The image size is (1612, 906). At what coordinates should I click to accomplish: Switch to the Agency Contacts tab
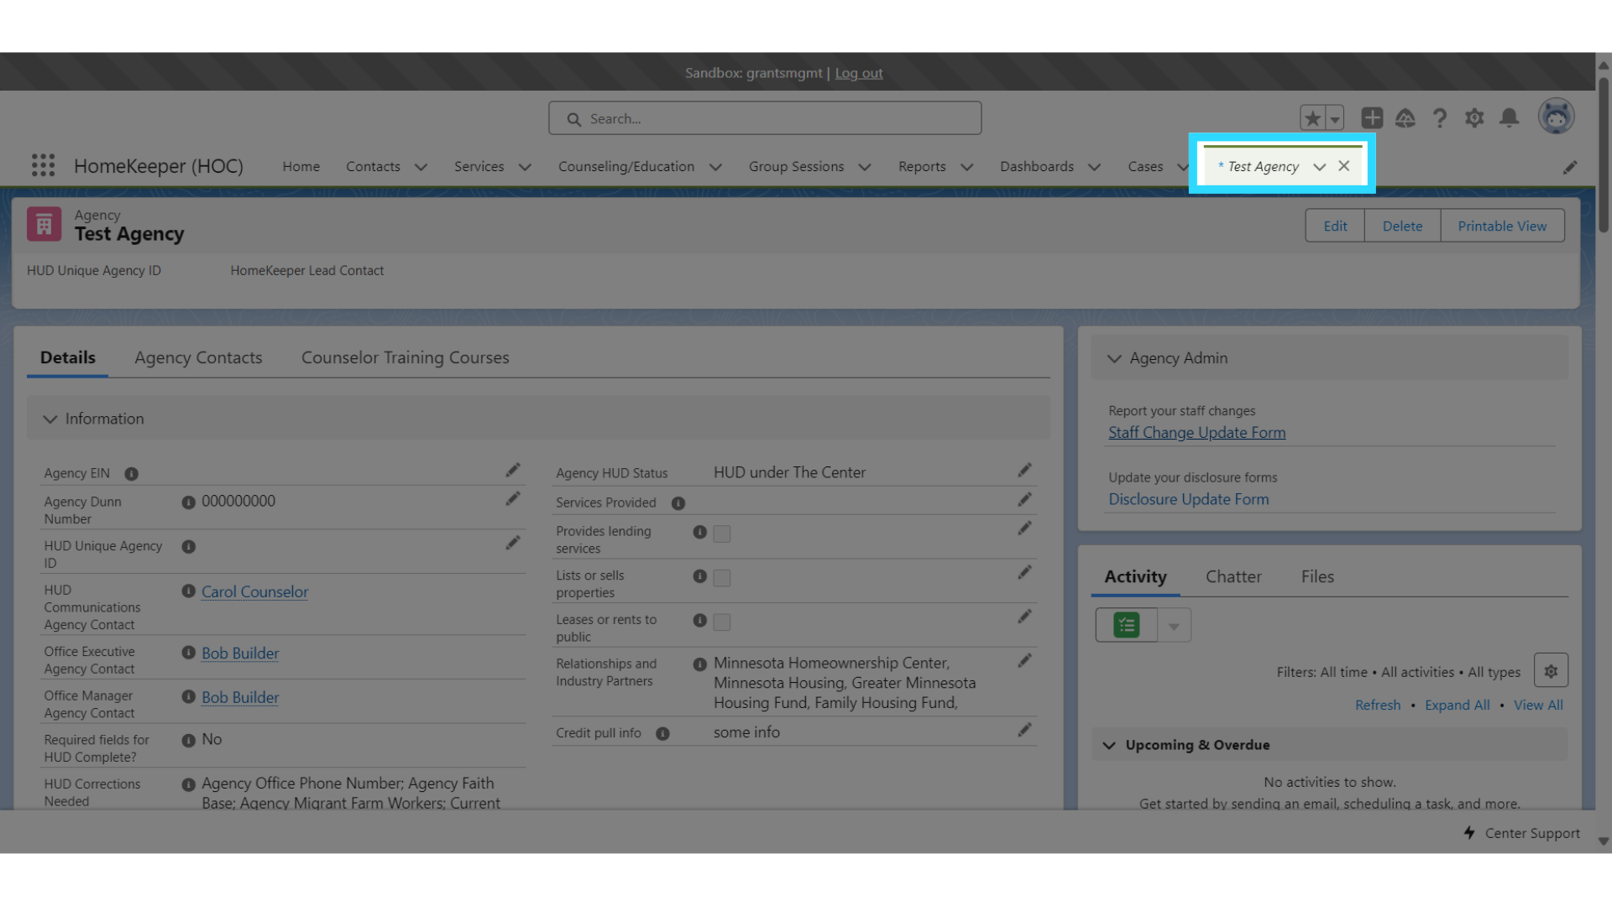click(x=198, y=357)
